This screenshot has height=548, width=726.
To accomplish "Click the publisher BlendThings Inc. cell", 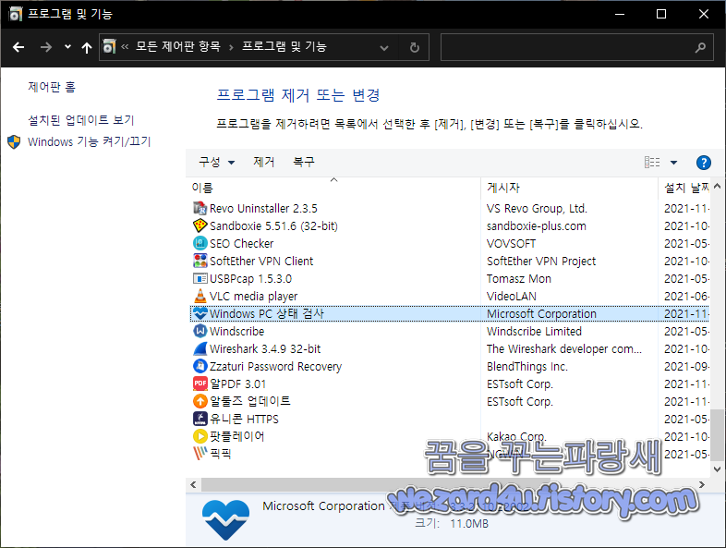I will (526, 367).
